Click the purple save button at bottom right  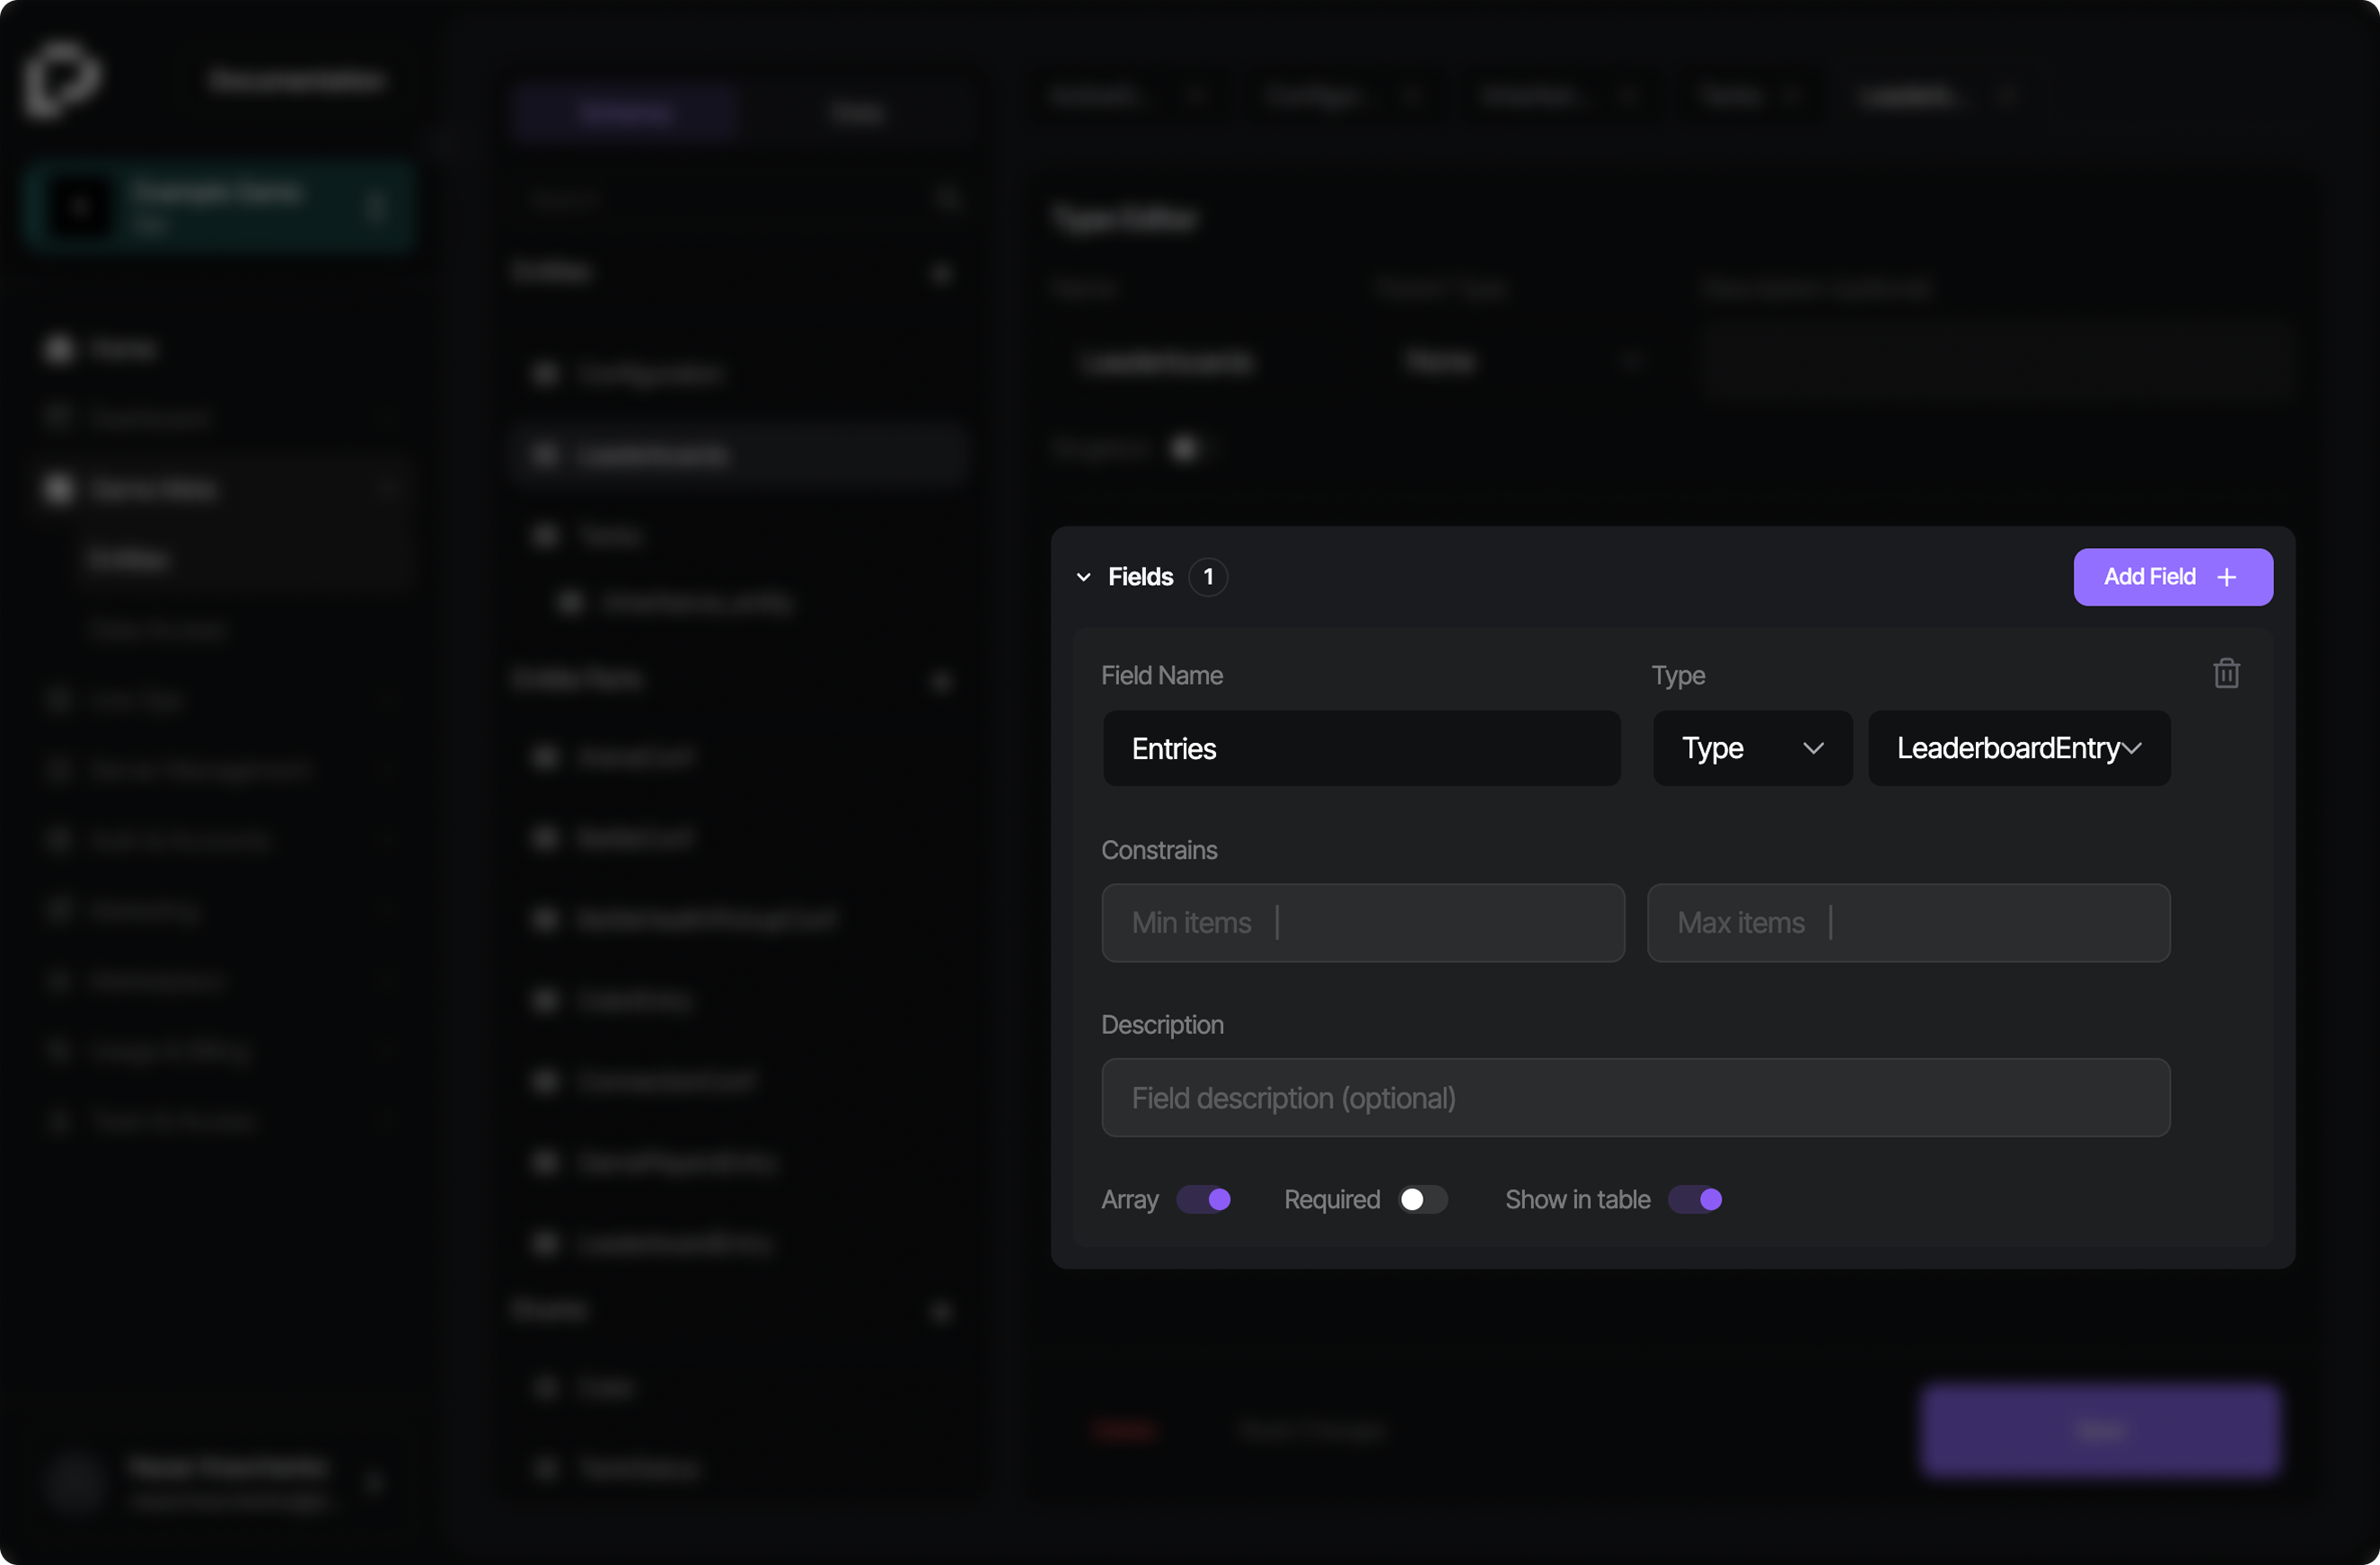click(x=2099, y=1430)
